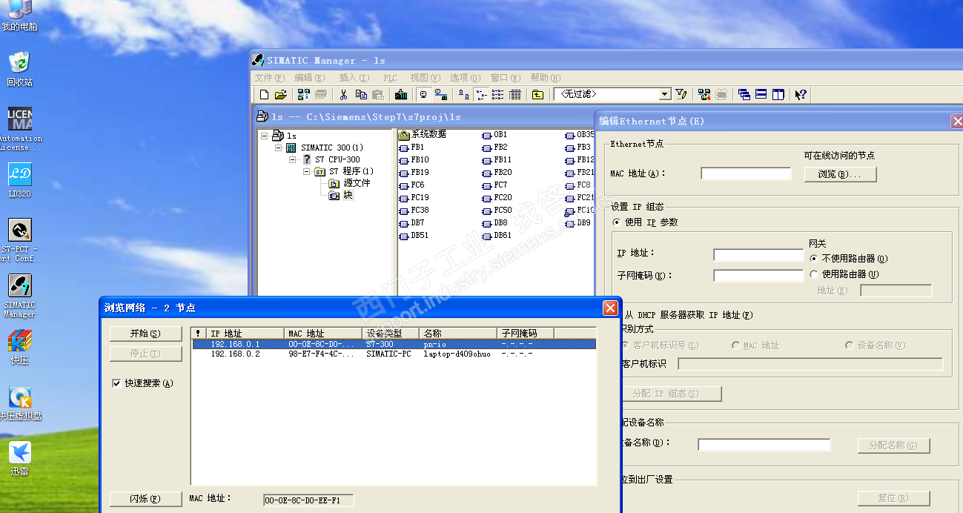
Task: Click the Tile vertically icon
Action: 778,95
